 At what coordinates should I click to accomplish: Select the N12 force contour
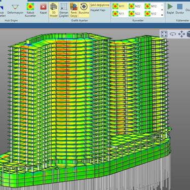click(150, 14)
